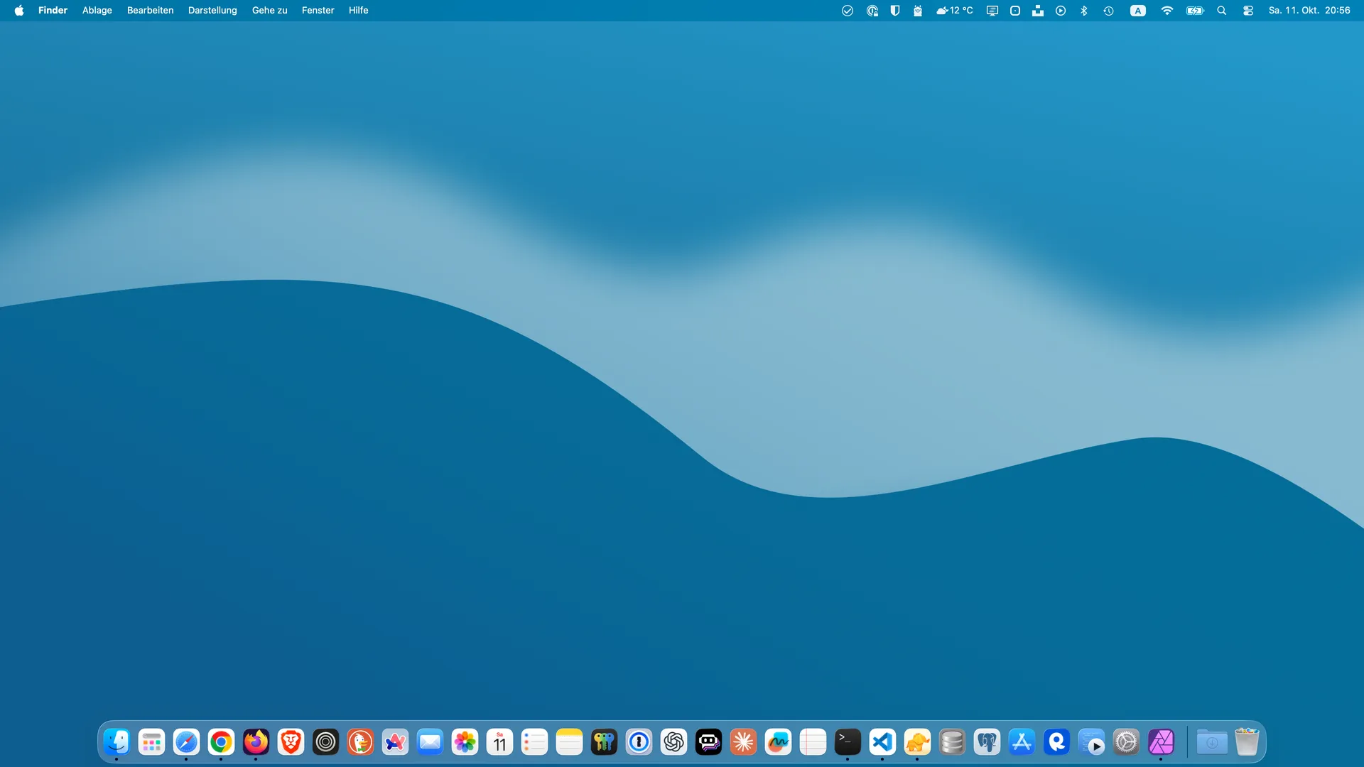Launch the Terminal app from the Dock
This screenshot has height=767, width=1364.
[x=848, y=742]
